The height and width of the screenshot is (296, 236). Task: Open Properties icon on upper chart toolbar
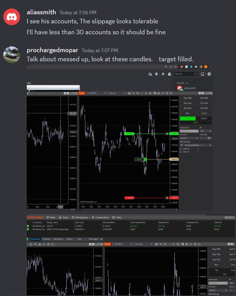tap(167, 93)
